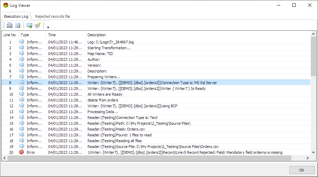
Task: Click the Log Viewer application icon
Action: point(6,5)
